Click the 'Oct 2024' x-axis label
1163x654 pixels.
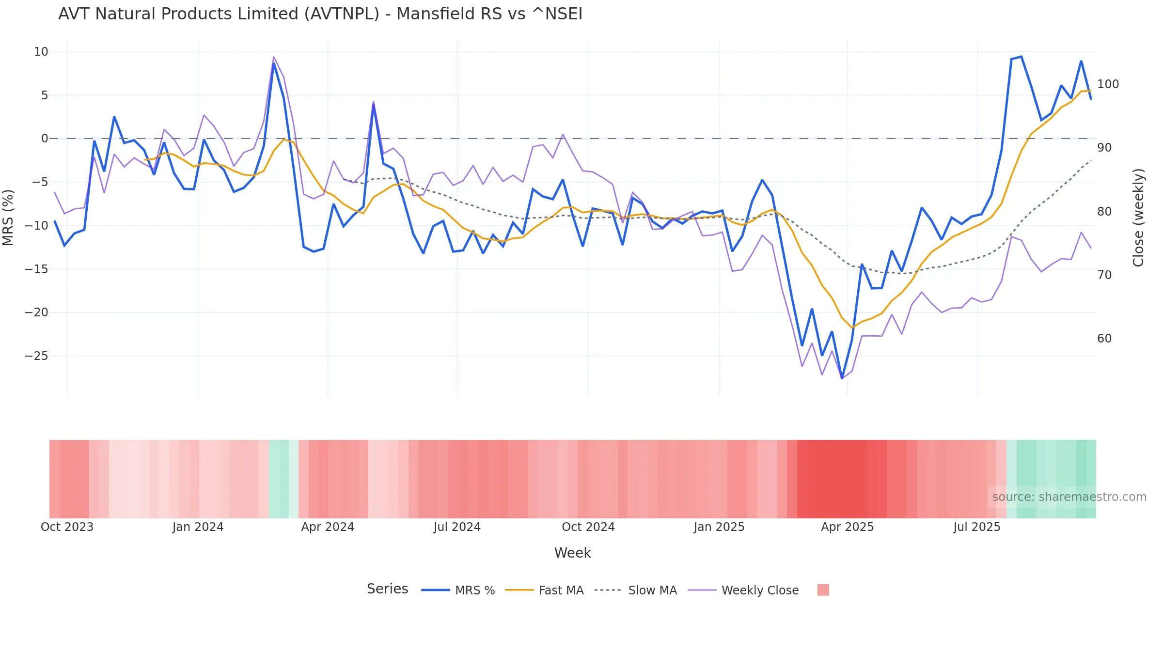[588, 527]
